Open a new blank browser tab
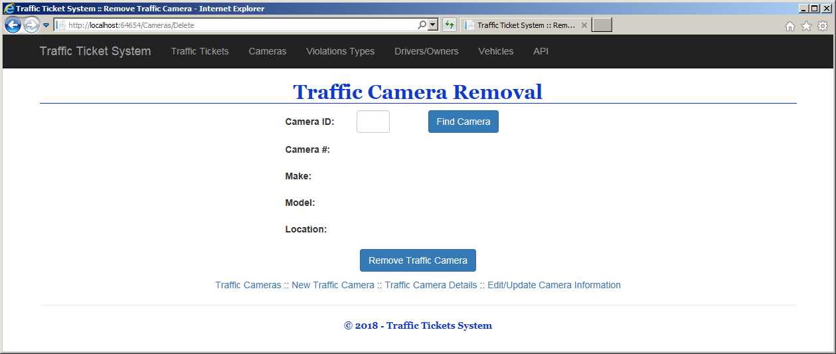The width and height of the screenshot is (836, 354). [x=602, y=25]
